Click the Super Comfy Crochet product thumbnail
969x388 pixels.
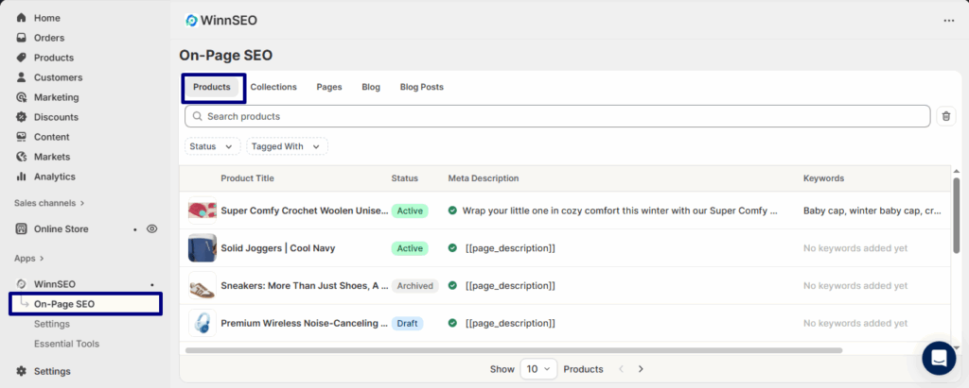(x=203, y=211)
